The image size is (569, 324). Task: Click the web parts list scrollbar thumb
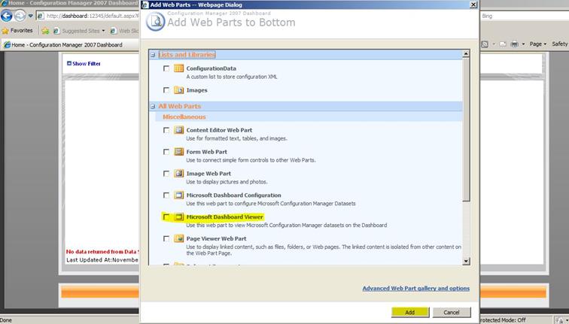(467, 129)
